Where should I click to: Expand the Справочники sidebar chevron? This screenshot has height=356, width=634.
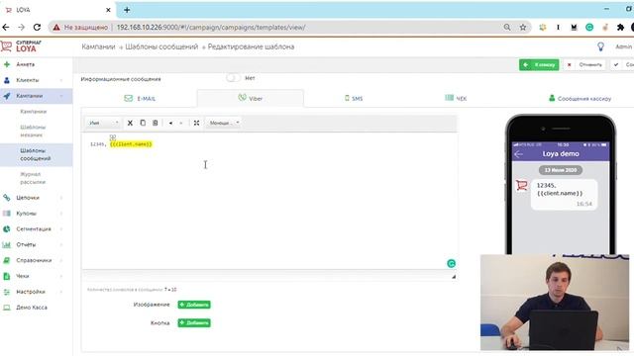tap(61, 260)
